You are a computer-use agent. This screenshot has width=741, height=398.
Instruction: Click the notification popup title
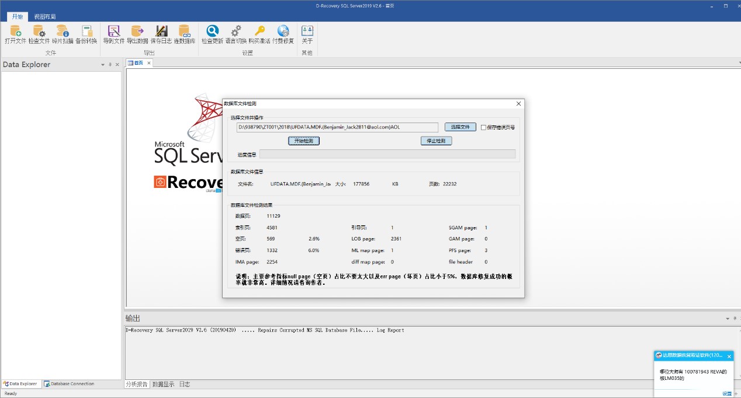(693, 355)
